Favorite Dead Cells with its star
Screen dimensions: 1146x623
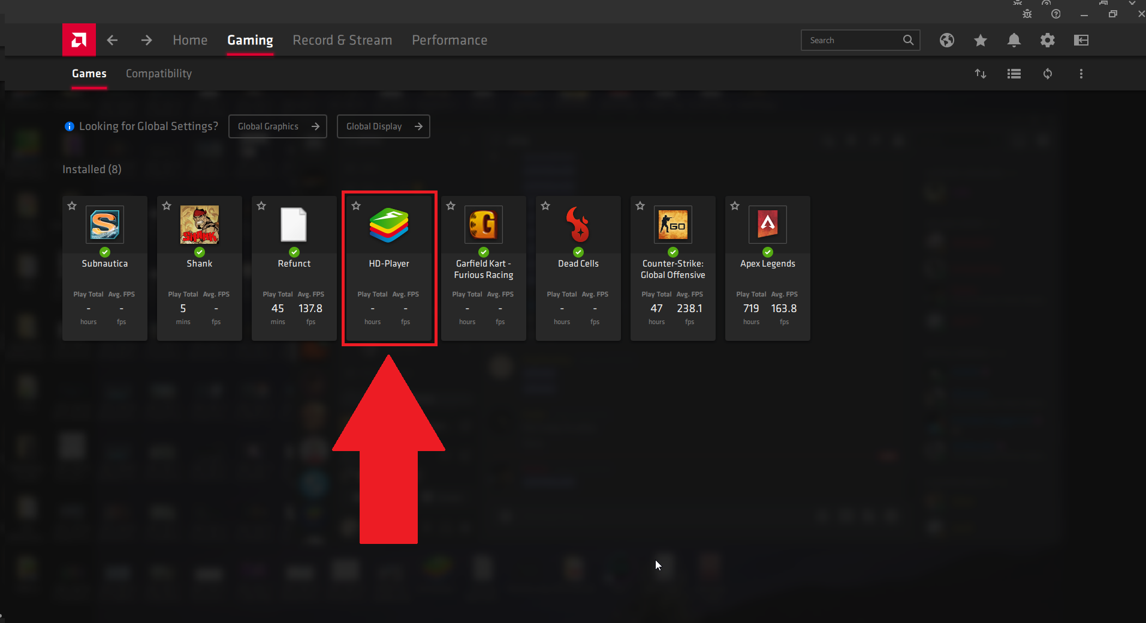click(545, 206)
